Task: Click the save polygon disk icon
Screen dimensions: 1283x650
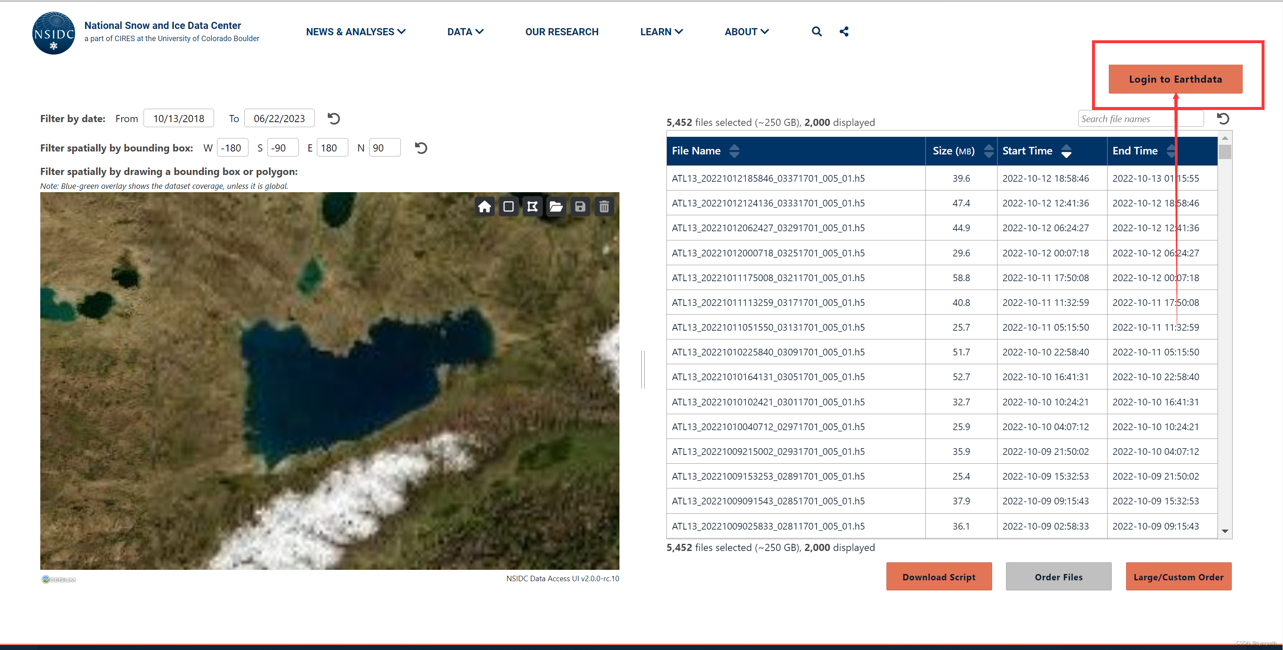Action: (580, 207)
